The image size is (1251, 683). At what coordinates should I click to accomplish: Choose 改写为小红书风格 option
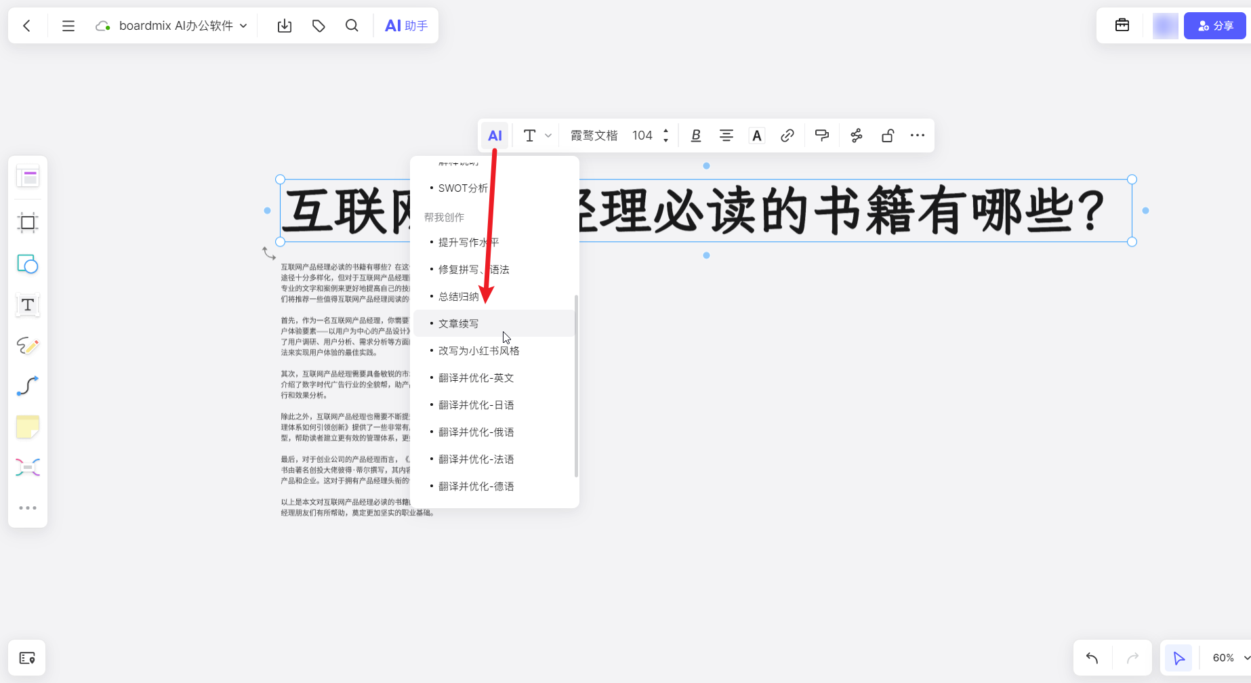pyautogui.click(x=495, y=350)
